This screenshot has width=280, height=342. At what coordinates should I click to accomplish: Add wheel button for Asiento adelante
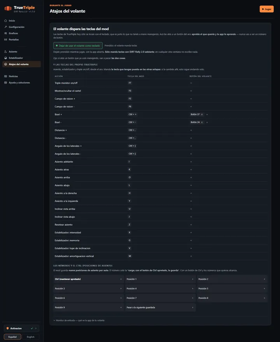pyautogui.click(x=191, y=162)
